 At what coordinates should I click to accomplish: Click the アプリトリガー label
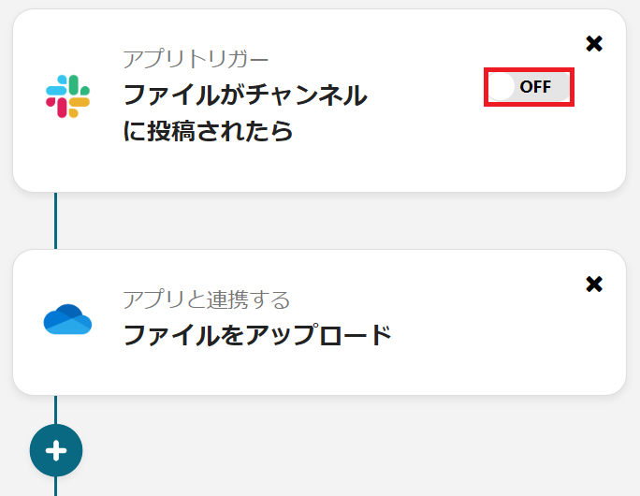click(x=196, y=59)
